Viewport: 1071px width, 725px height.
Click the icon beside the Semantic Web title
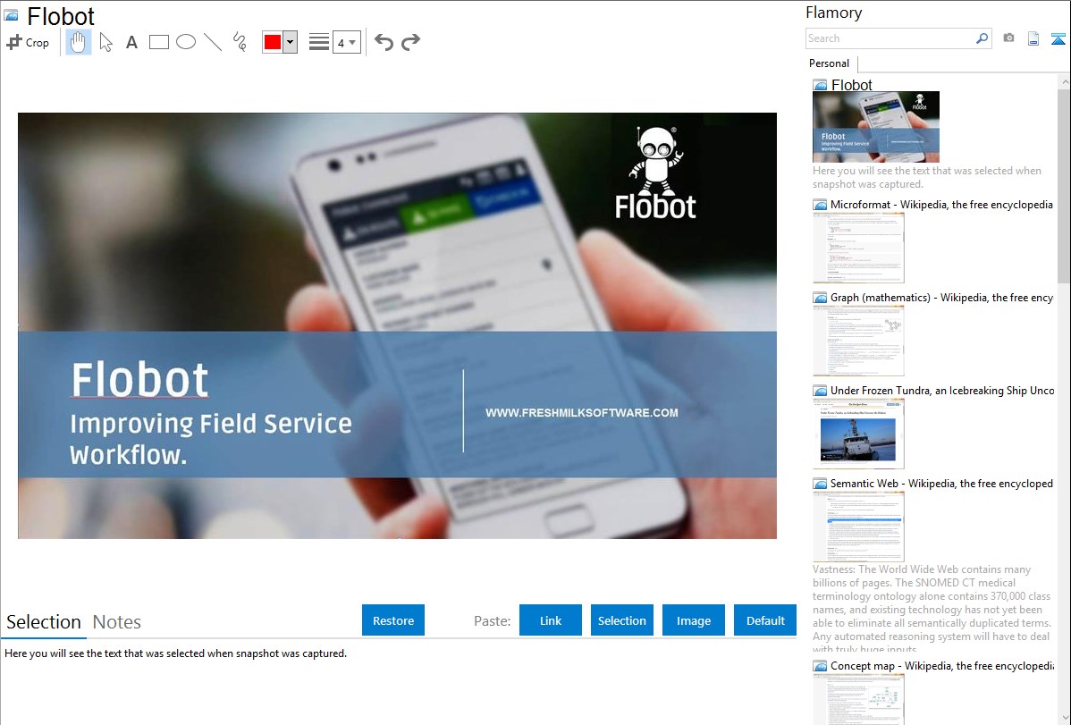click(820, 483)
